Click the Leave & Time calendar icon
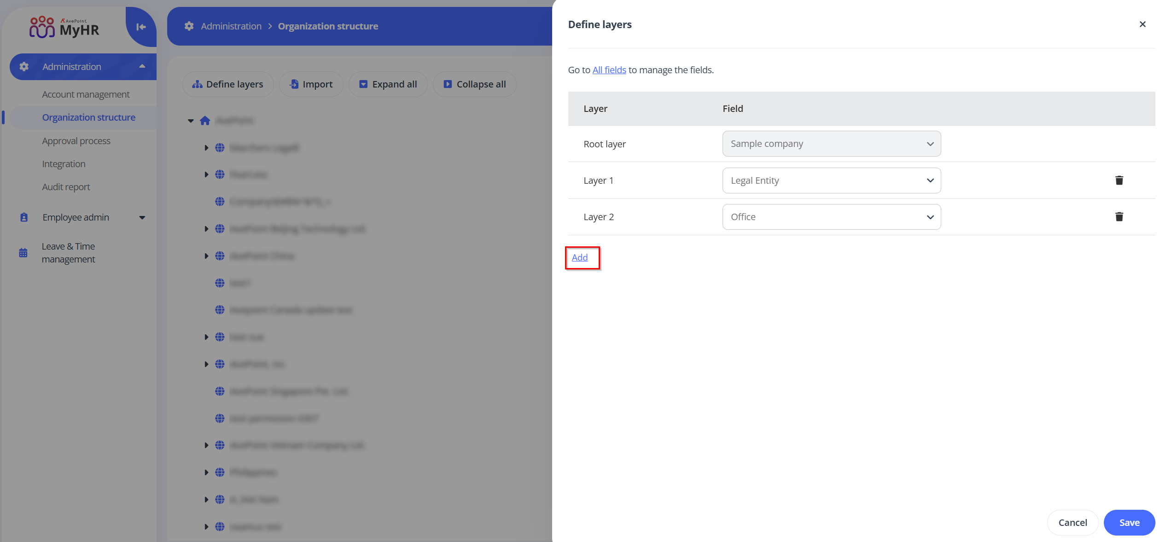Screen dimensions: 1160x542 coord(23,253)
